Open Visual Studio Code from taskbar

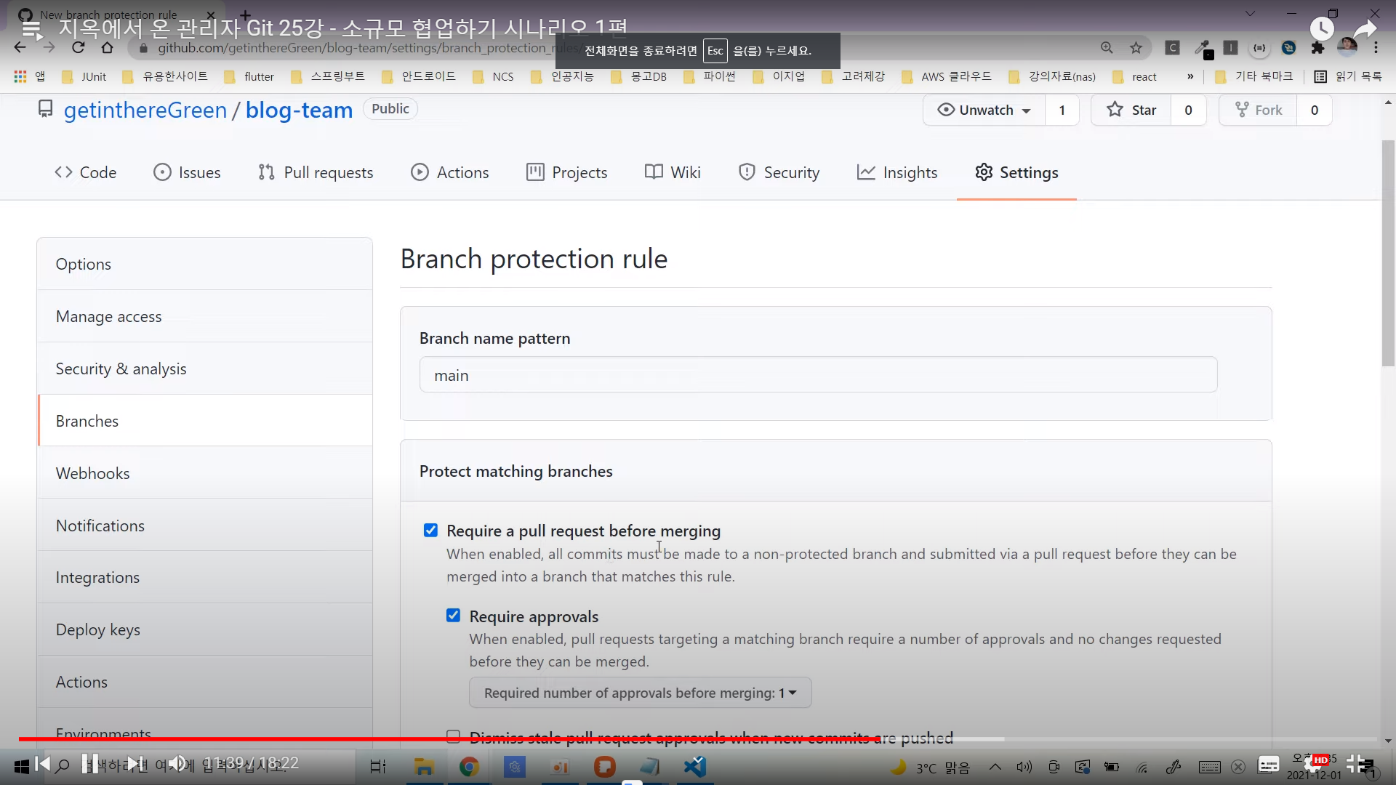[x=695, y=767]
